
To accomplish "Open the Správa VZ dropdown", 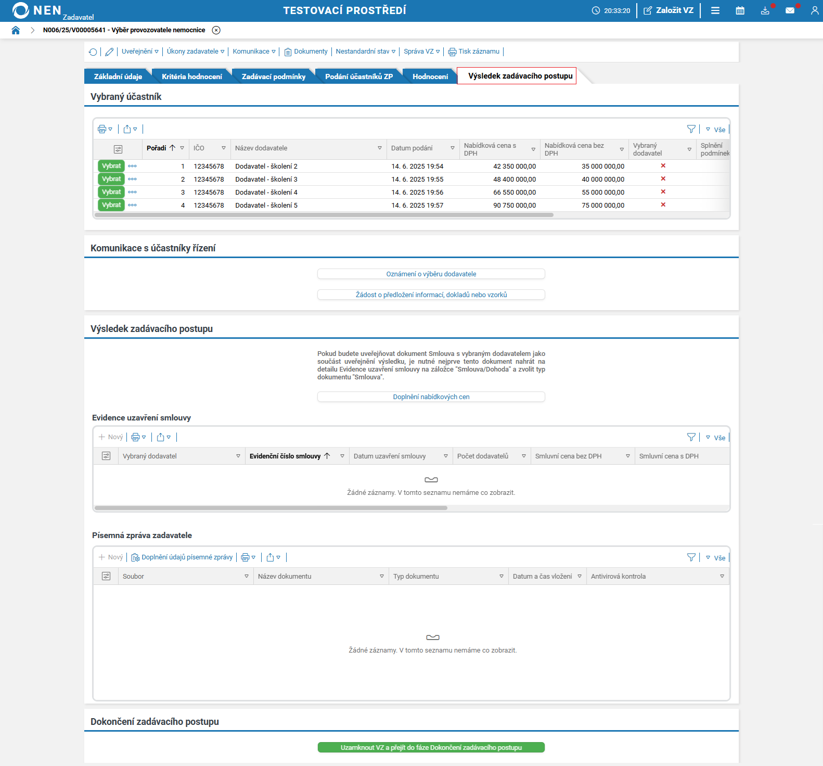I will (x=421, y=52).
